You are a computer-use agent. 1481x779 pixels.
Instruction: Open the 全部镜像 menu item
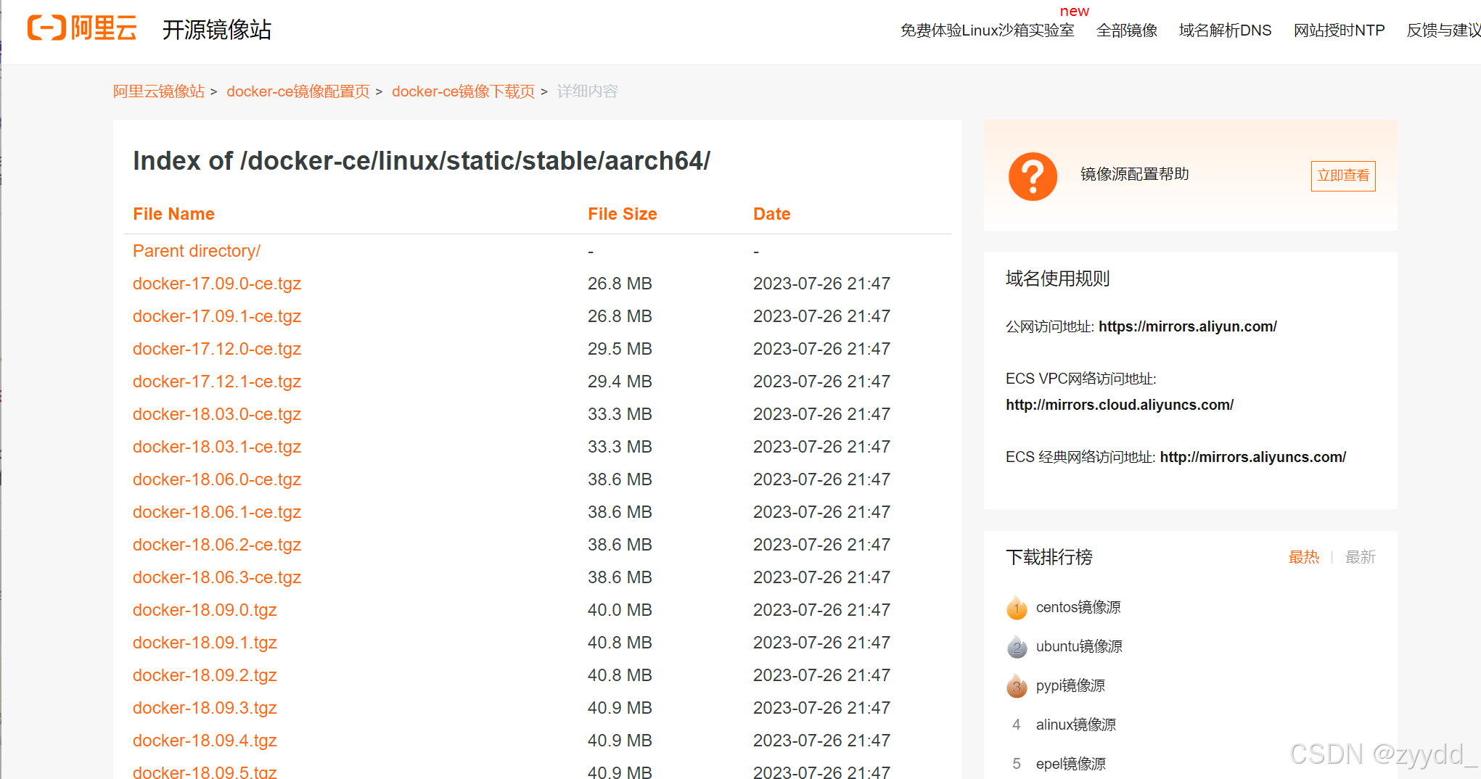[1126, 30]
